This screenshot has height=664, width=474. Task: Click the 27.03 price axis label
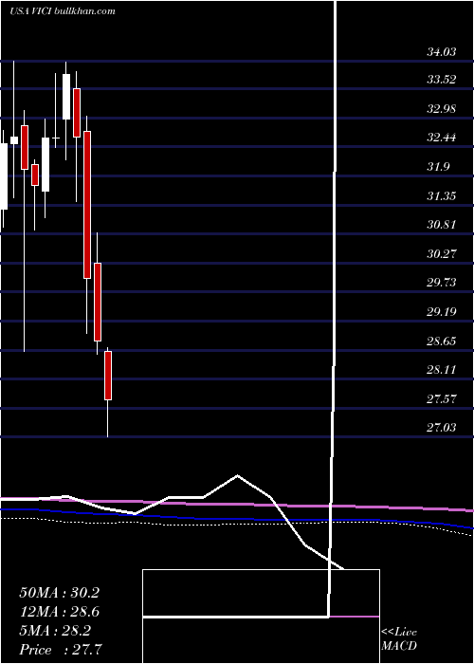pyautogui.click(x=442, y=428)
